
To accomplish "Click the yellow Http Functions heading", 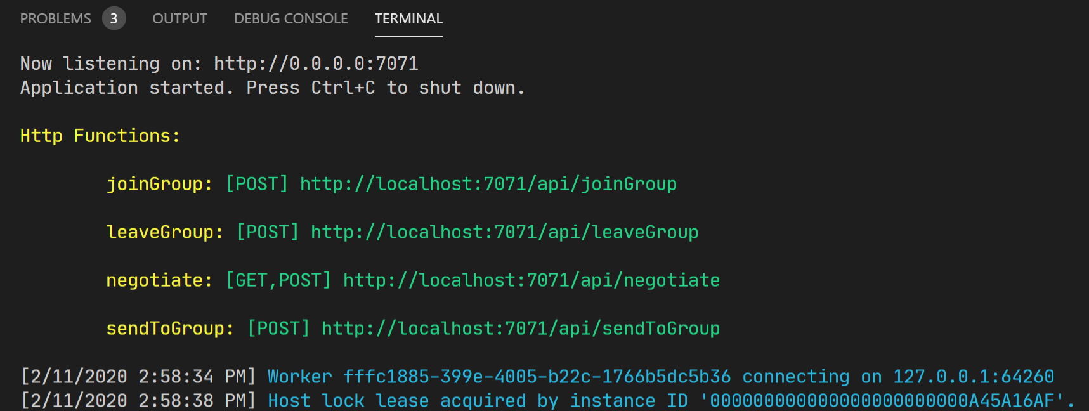I will point(100,136).
